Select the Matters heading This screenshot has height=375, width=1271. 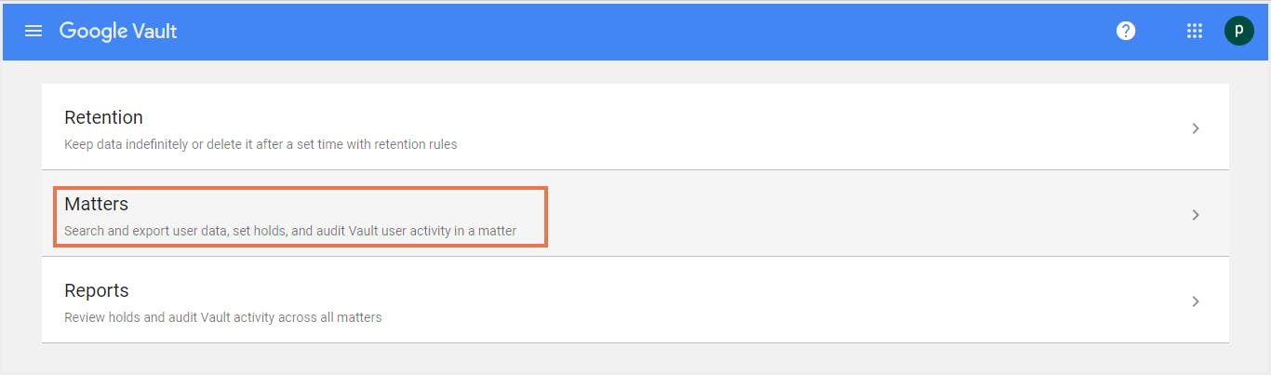pyautogui.click(x=96, y=204)
